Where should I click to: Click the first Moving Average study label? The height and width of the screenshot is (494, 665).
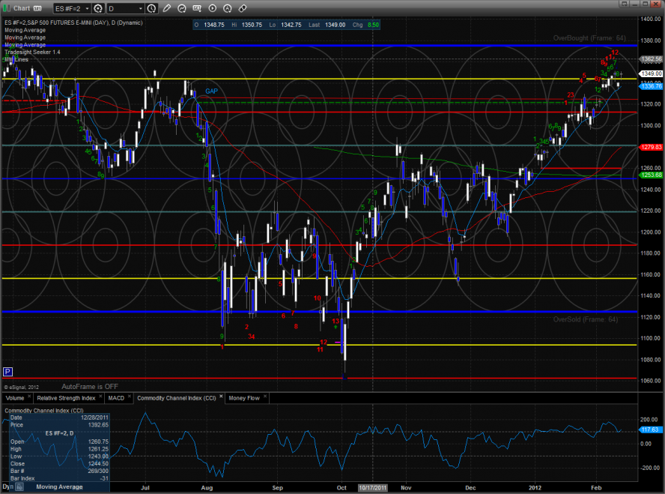25,30
